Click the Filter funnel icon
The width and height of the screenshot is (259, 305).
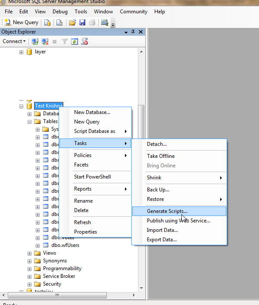(x=65, y=41)
